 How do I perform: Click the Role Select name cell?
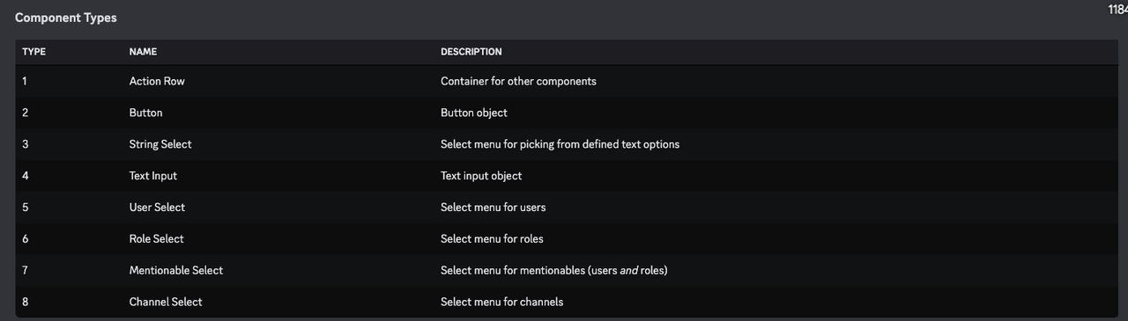pos(157,238)
